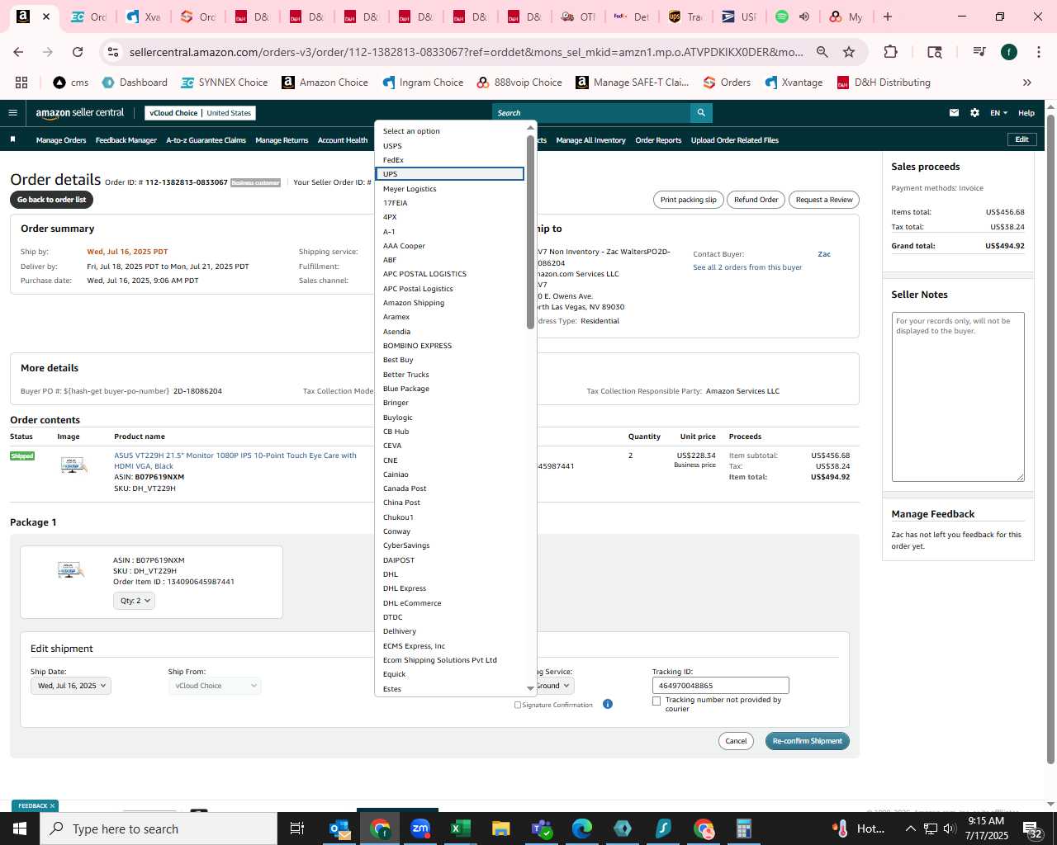Open the EN language dropdown
This screenshot has width=1057, height=845.
pyautogui.click(x=998, y=113)
